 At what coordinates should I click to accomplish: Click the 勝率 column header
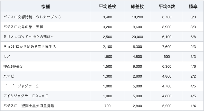click(x=193, y=7)
